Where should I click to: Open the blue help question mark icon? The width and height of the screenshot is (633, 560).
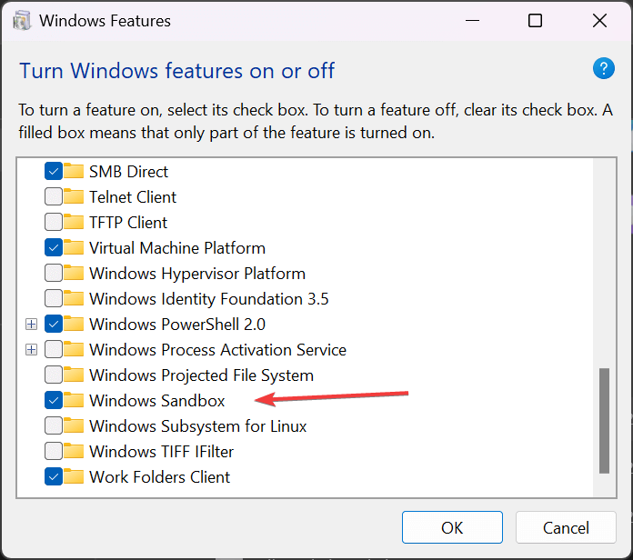pos(604,68)
